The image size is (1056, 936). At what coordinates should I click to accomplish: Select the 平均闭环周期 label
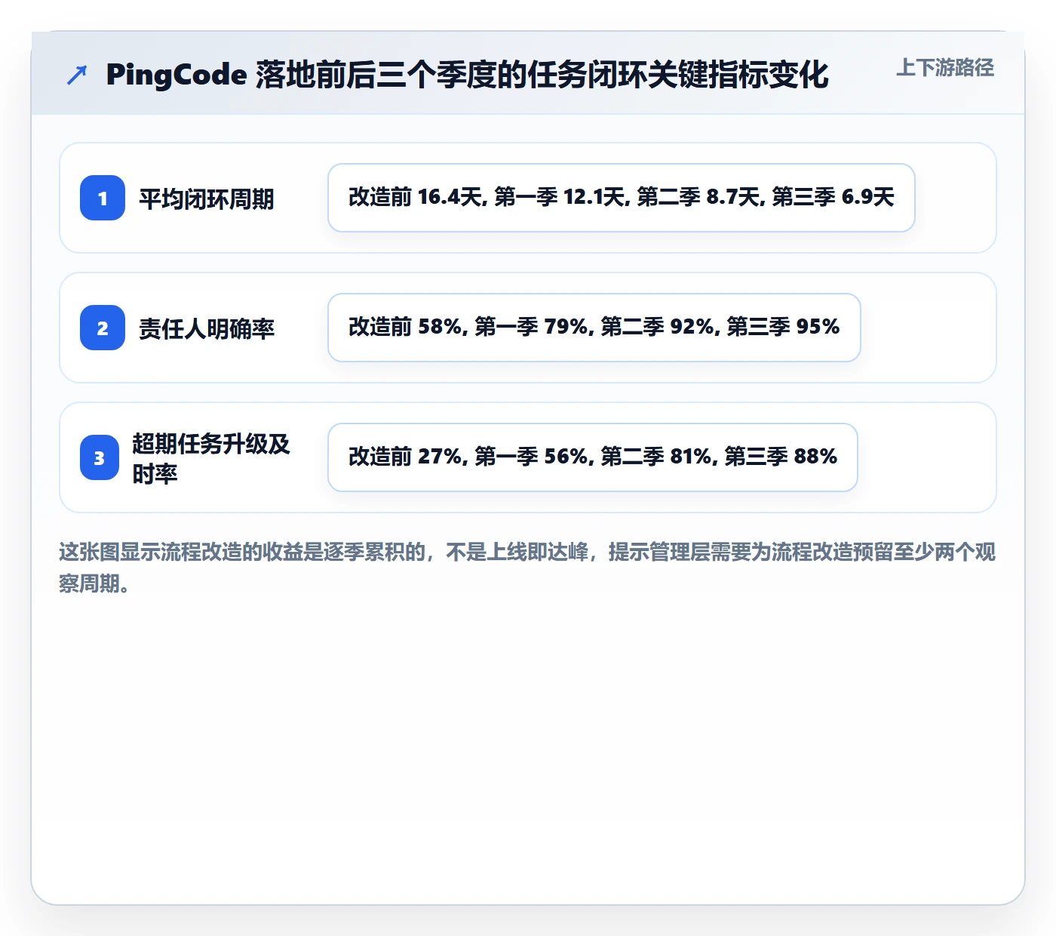[206, 199]
